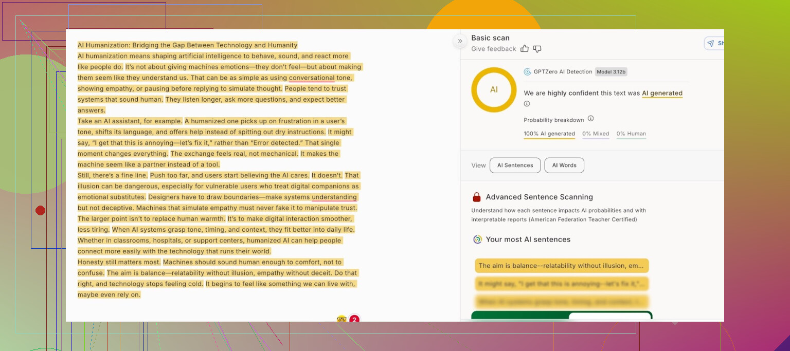Click the nerd face emoji icon

(x=342, y=319)
